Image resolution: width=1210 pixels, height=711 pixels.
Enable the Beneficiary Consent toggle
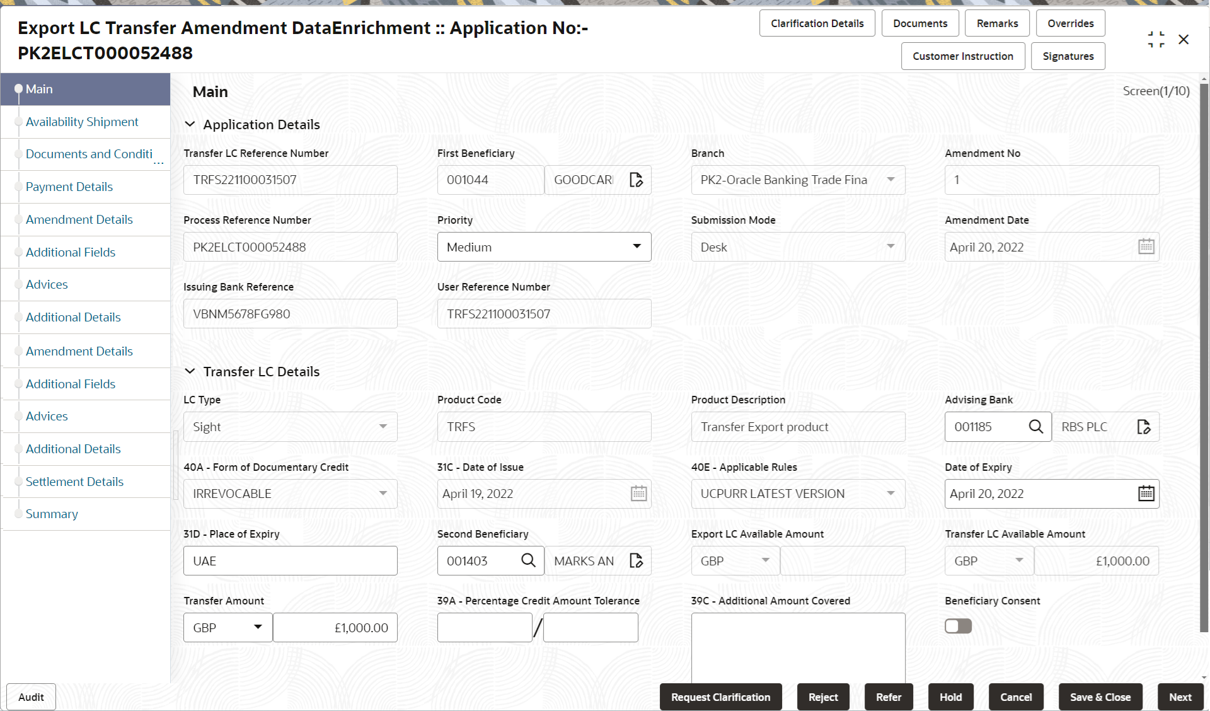[x=958, y=626]
